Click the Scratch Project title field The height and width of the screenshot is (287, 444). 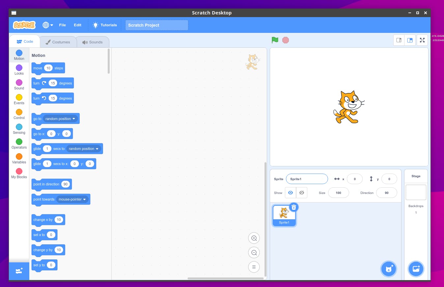pos(157,25)
